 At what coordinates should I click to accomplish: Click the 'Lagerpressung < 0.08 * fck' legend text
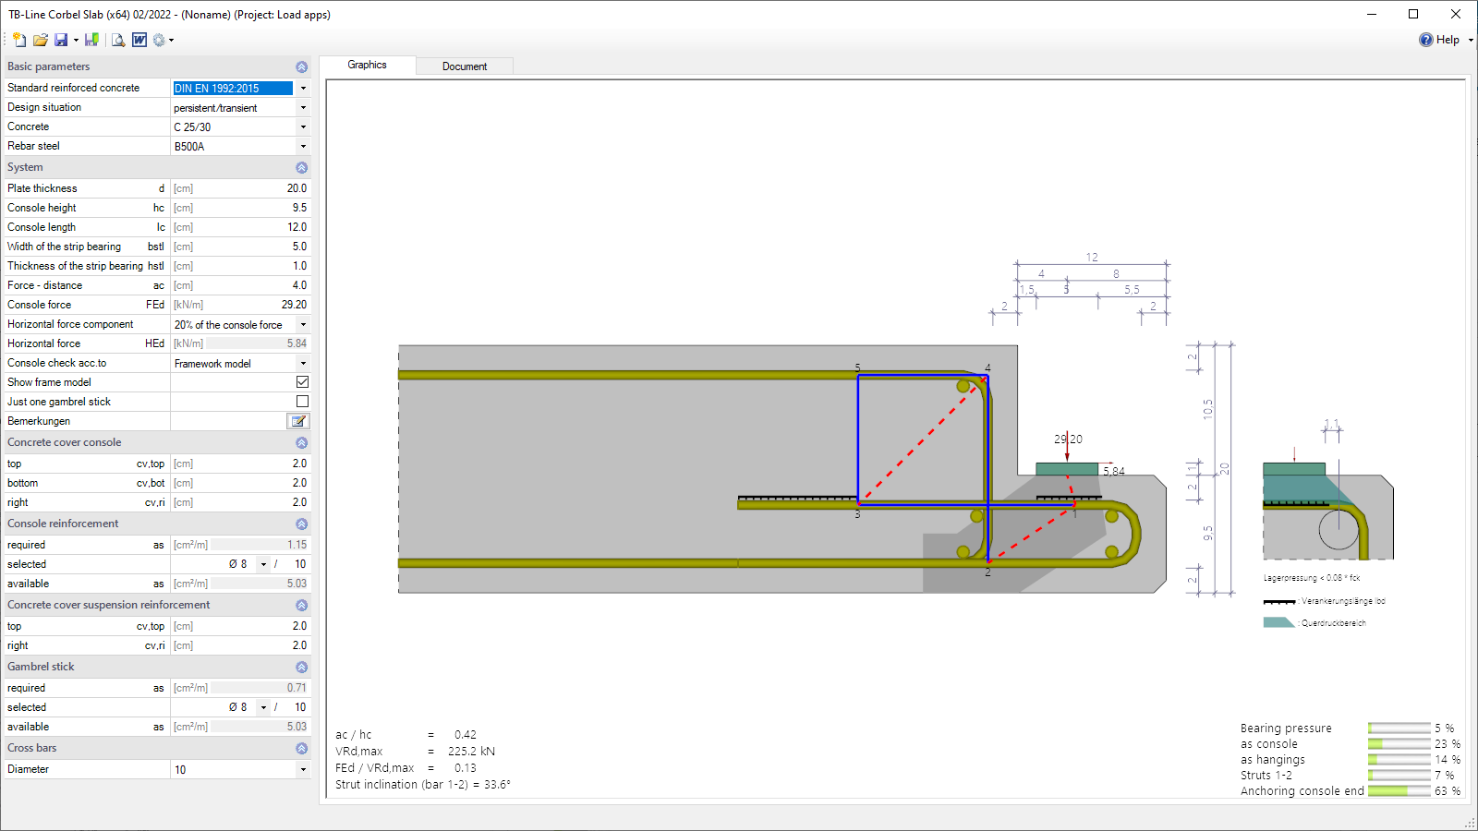point(1312,578)
